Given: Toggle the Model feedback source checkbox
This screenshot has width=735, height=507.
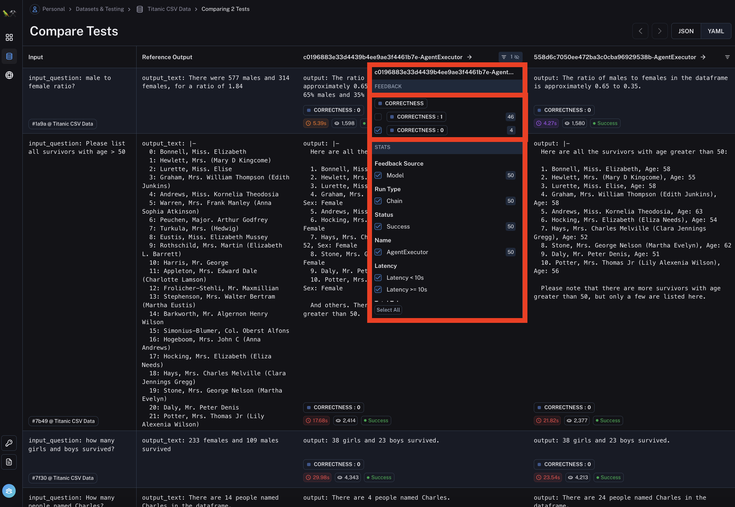Looking at the screenshot, I should click(378, 175).
